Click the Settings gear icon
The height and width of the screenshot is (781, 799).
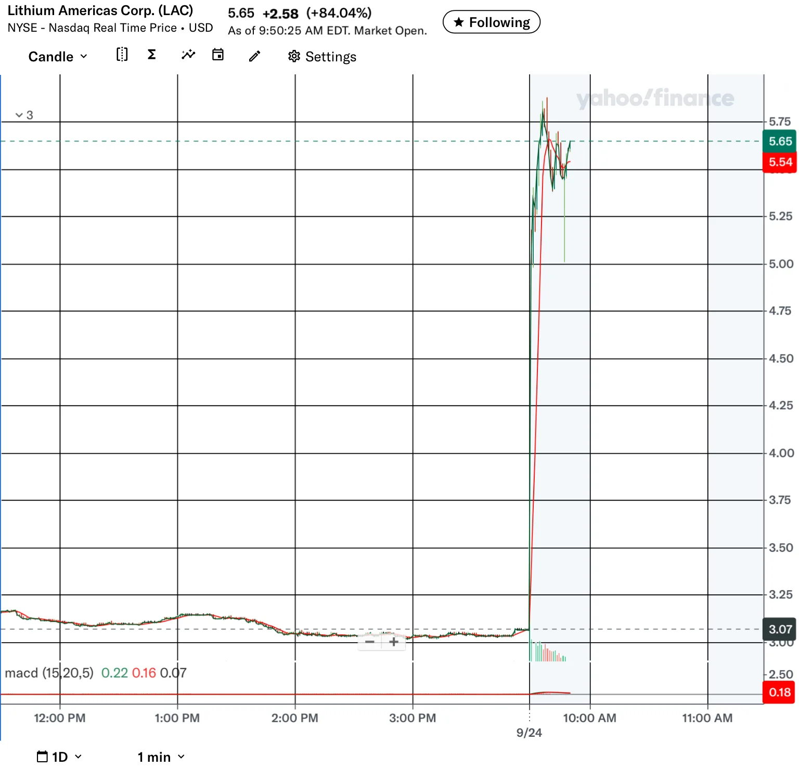tap(294, 56)
